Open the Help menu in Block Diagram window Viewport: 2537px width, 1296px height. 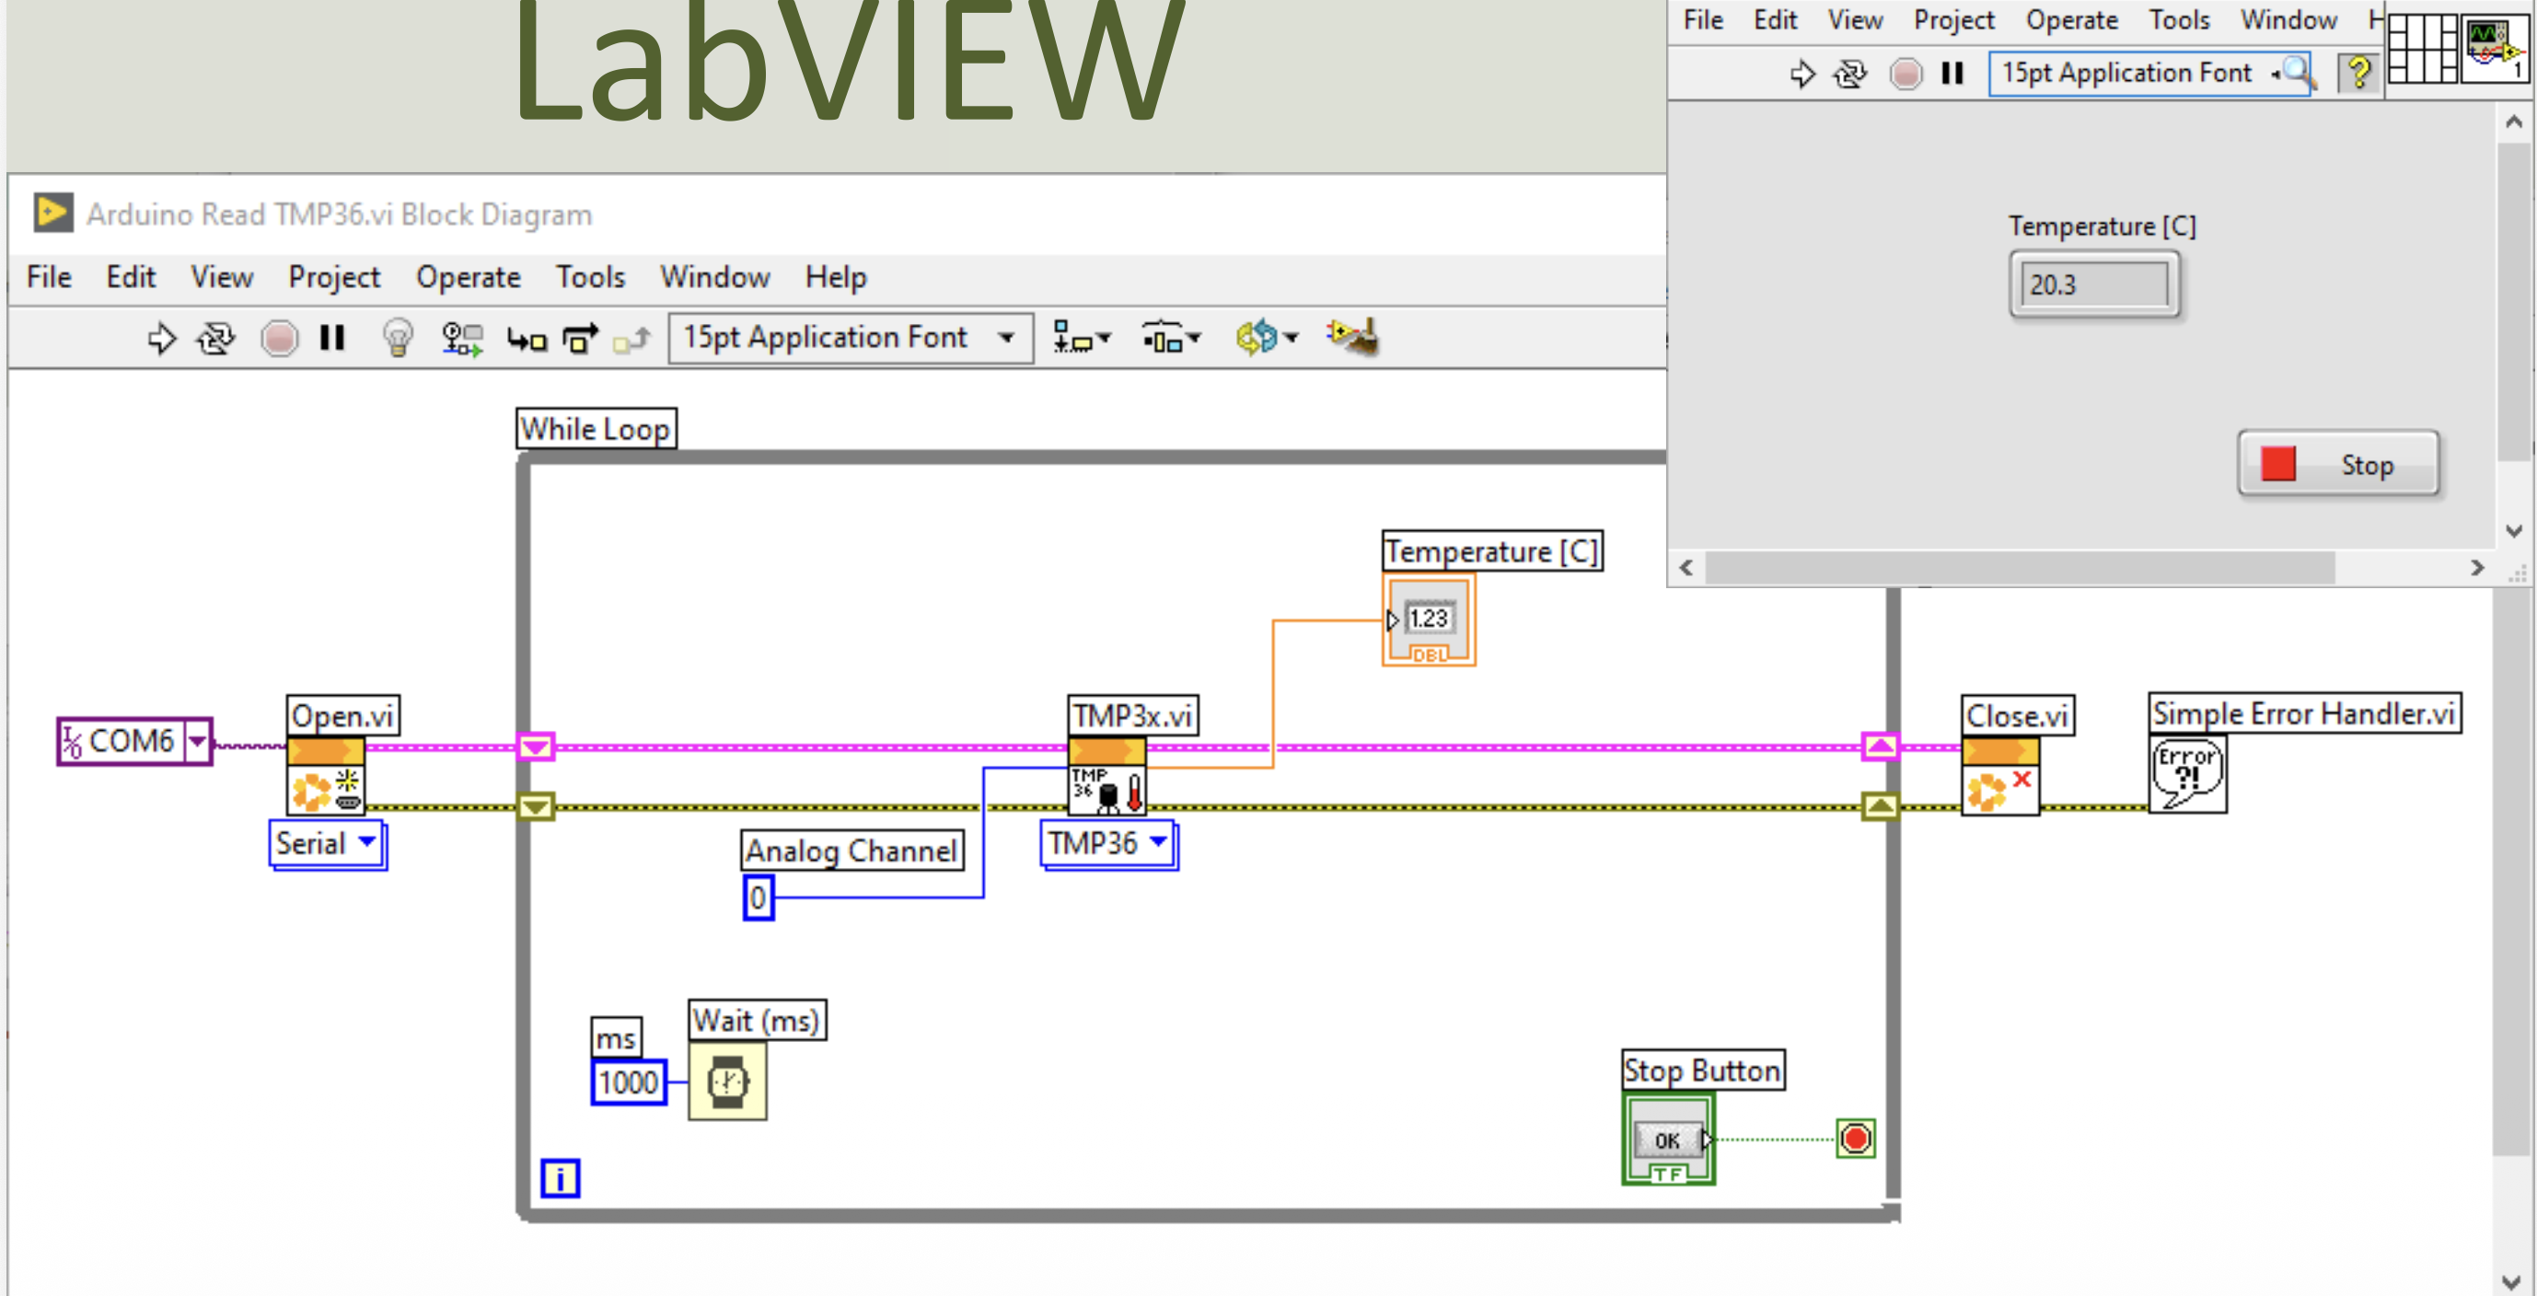836,278
